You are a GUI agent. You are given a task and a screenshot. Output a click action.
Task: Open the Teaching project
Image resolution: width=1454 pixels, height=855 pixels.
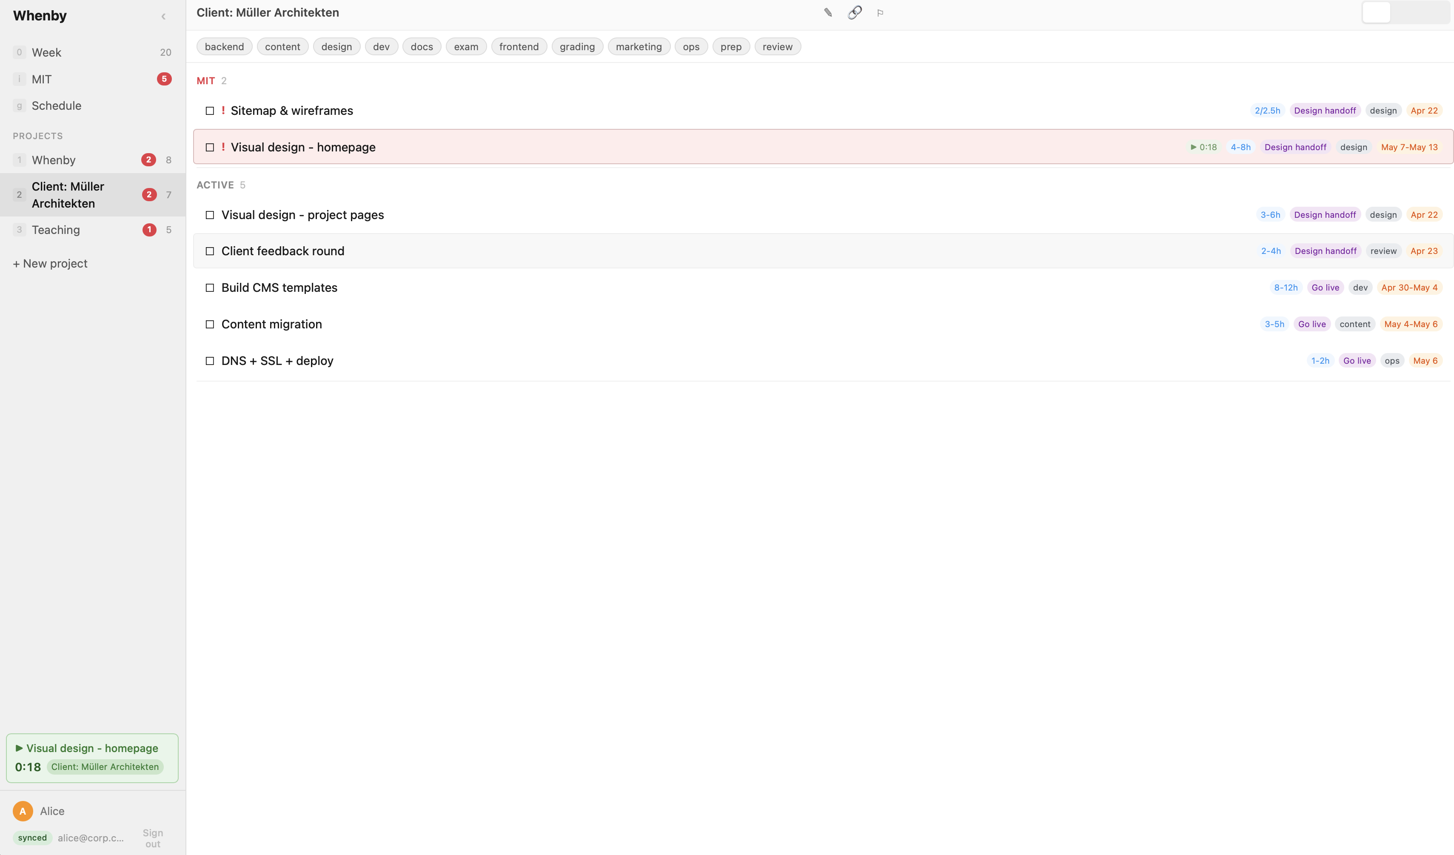[55, 229]
